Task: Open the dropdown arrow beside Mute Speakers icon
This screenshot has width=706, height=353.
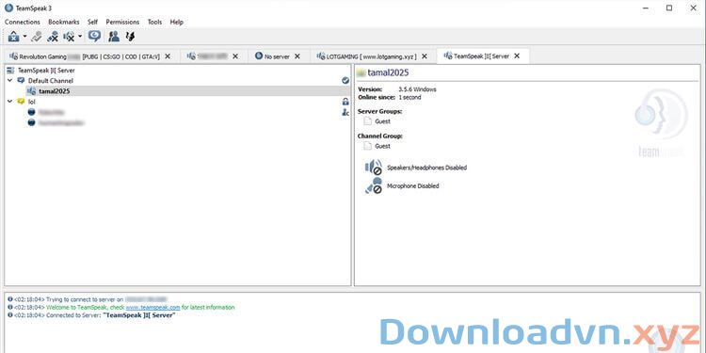Action: pyautogui.click(x=80, y=37)
